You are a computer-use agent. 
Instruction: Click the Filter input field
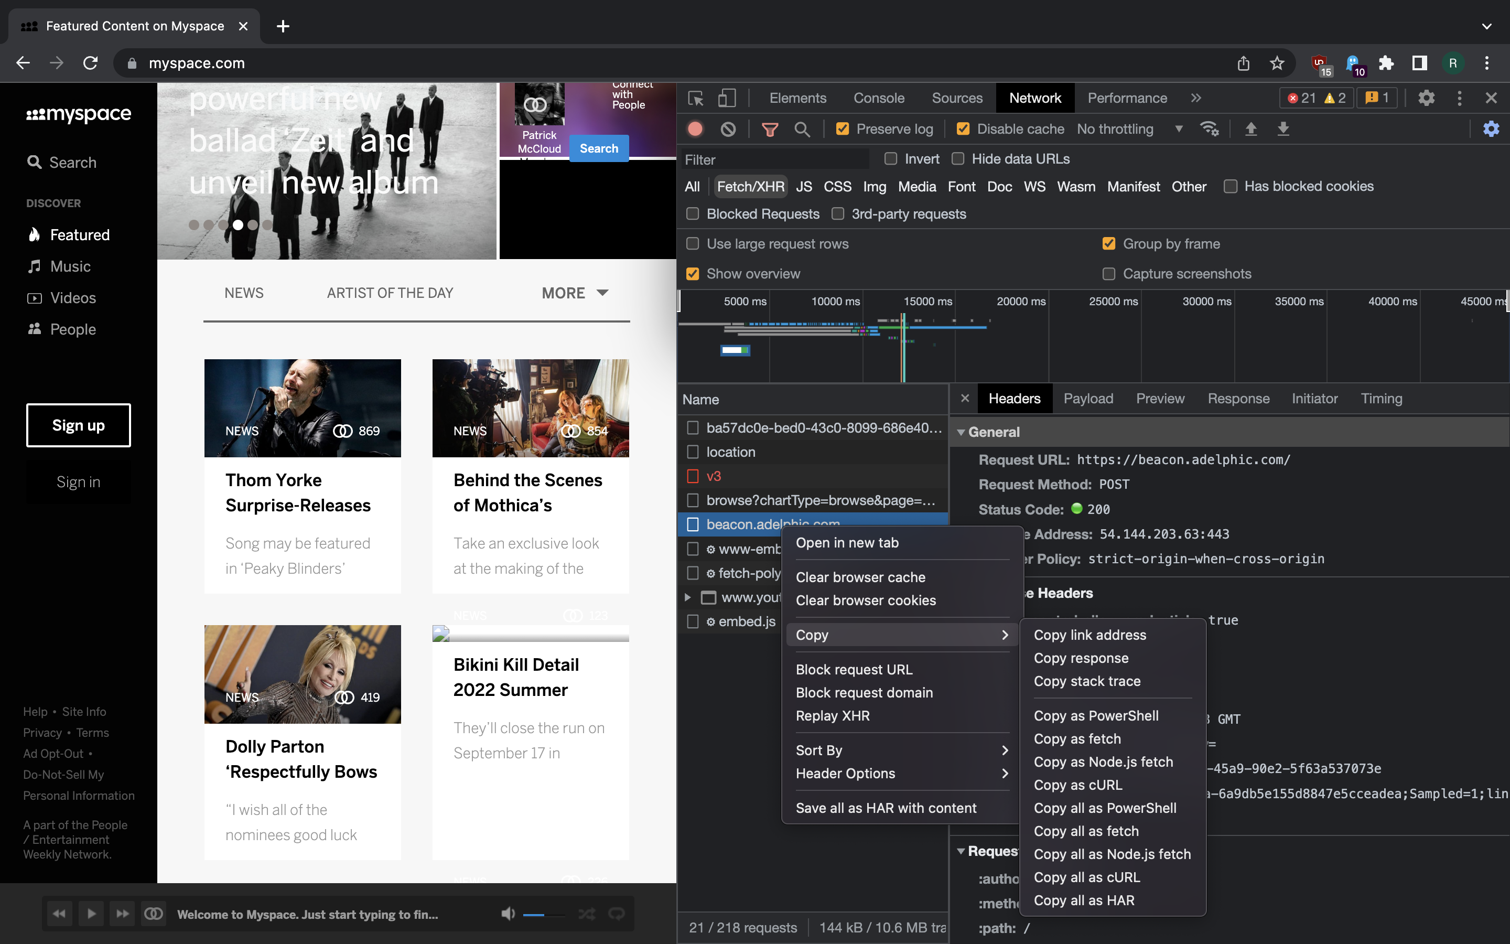click(774, 160)
